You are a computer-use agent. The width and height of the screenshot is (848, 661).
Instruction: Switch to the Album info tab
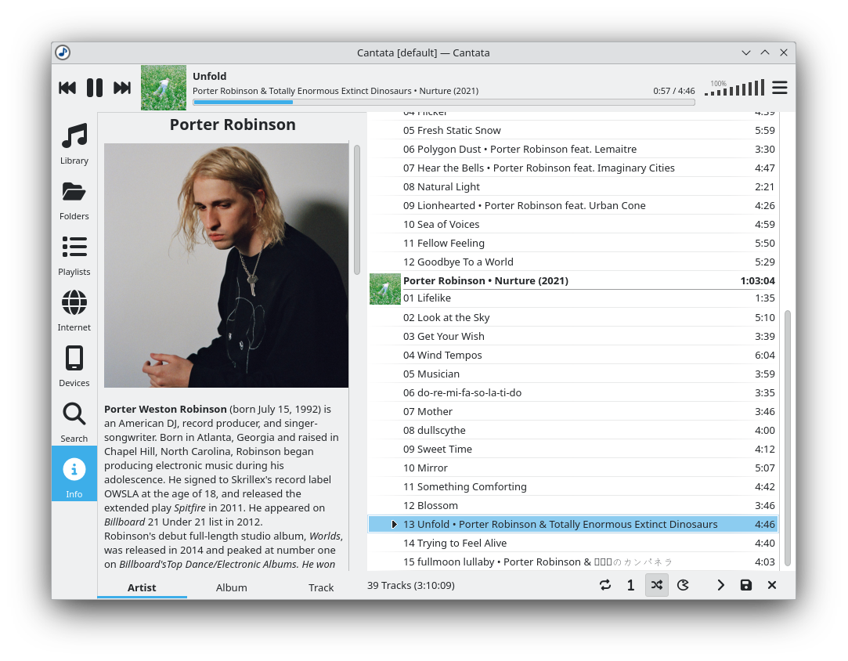click(232, 587)
